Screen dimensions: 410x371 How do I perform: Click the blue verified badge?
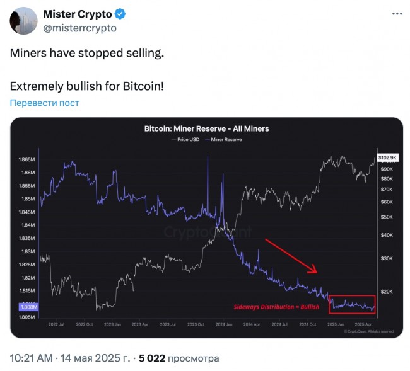(120, 14)
